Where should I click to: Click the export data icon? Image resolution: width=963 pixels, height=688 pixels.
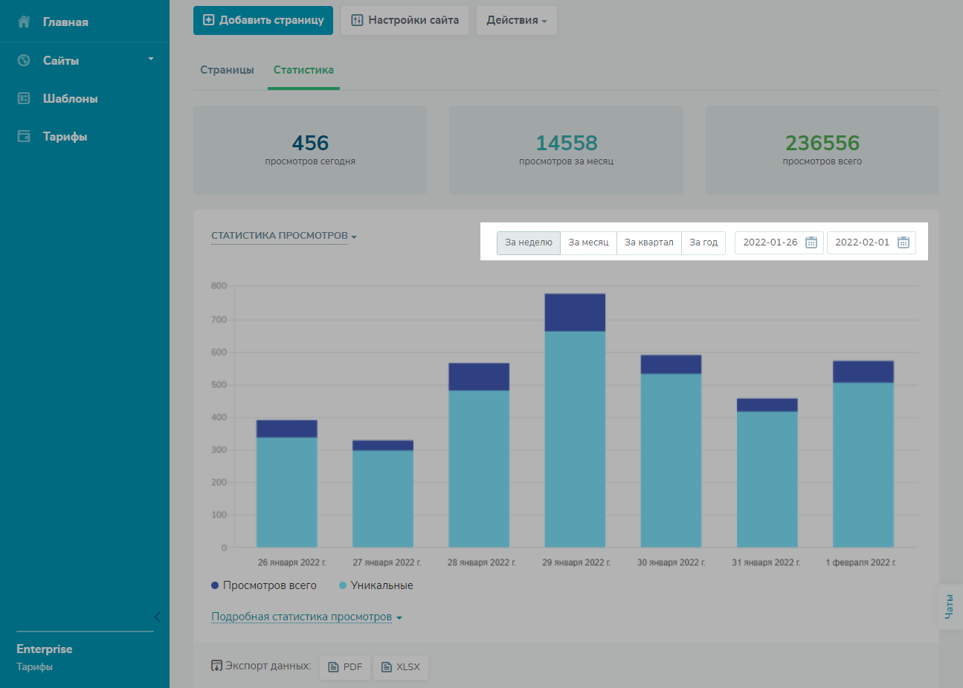pos(216,666)
